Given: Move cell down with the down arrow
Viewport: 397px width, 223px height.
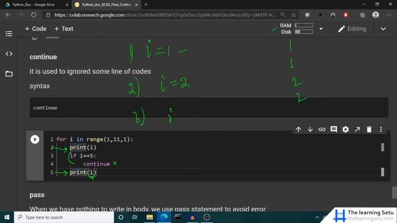Looking at the screenshot, I should coord(310,129).
